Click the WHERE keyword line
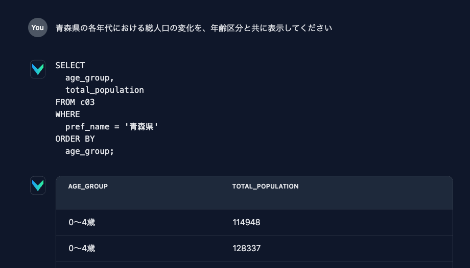 (x=68, y=115)
